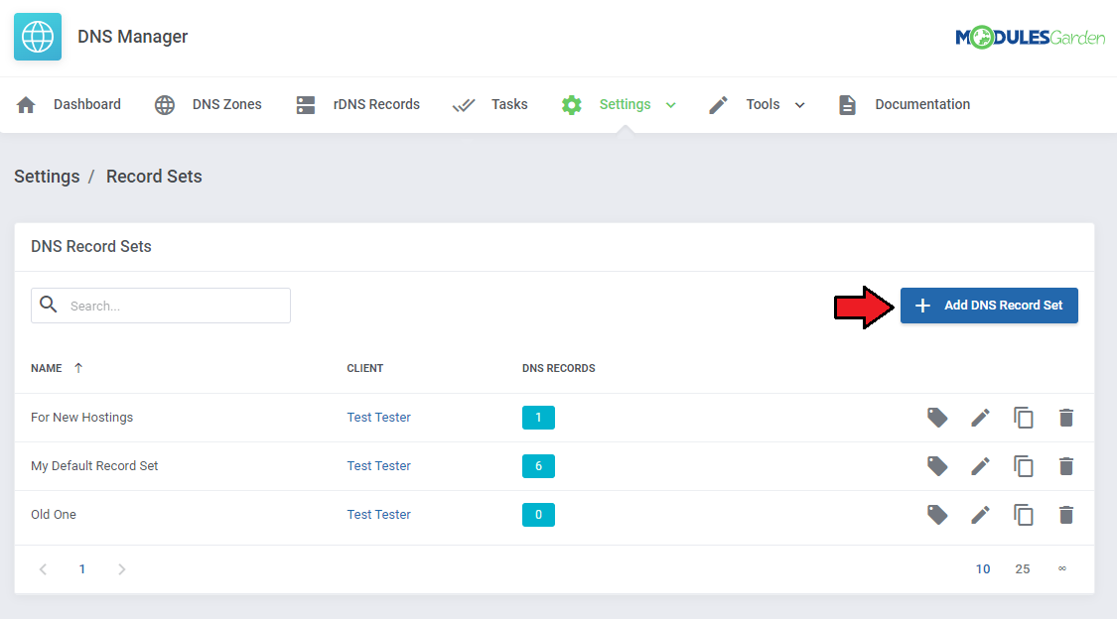The height and width of the screenshot is (619, 1117).
Task: Click the Record Sets breadcrumb text
Action: point(154,177)
